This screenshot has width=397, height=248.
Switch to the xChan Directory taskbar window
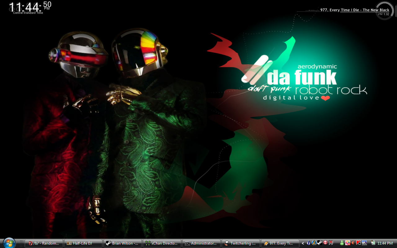(x=162, y=243)
